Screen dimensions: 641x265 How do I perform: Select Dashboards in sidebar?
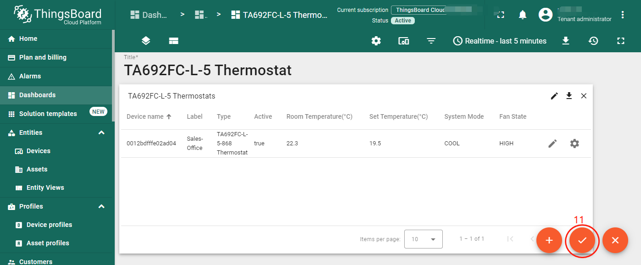click(x=56, y=95)
